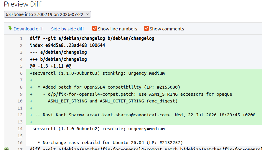Click the secvarctl 1.1.0-0ubuntu2 resolute line
This screenshot has height=150, width=262.
coord(99,129)
